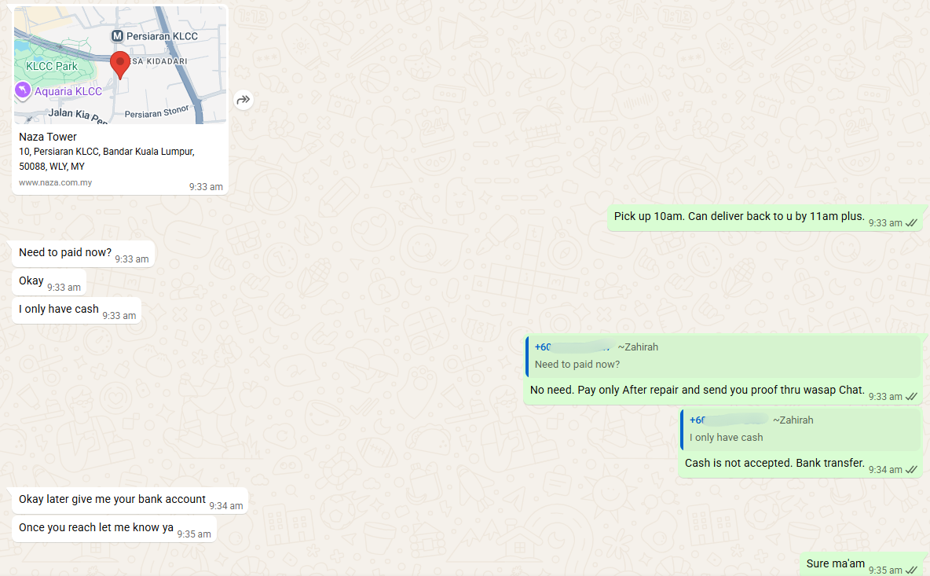Click the red location pin on the map
Viewport: 930px width, 576px height.
click(x=120, y=65)
